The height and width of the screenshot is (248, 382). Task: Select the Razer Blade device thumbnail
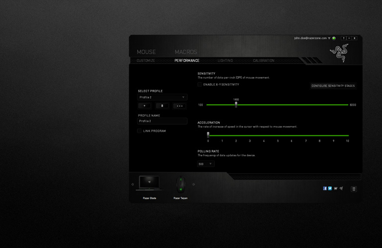[x=150, y=184]
